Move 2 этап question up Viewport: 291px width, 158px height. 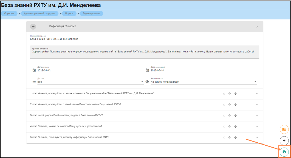point(230,105)
